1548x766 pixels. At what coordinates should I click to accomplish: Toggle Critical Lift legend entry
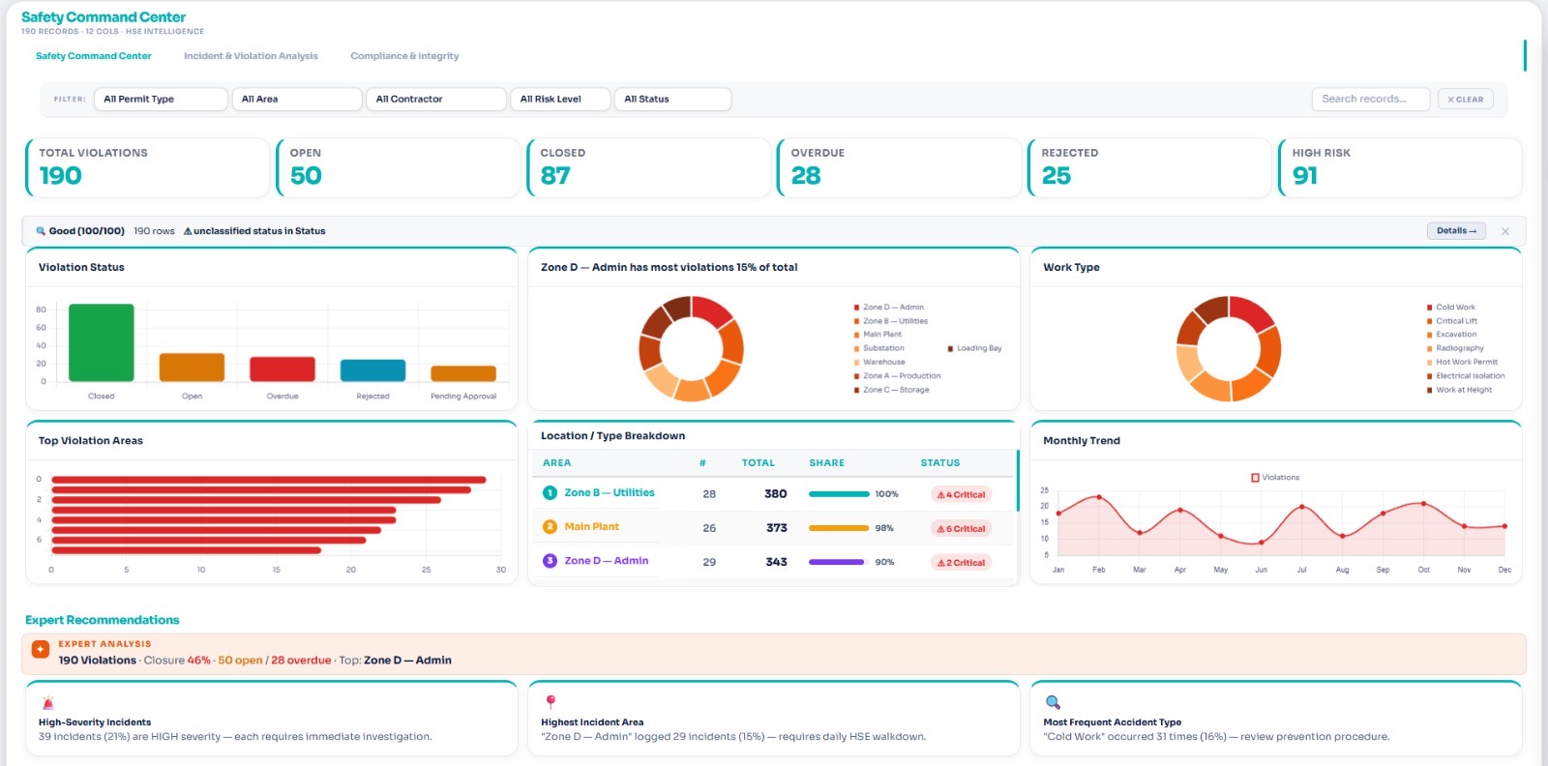1452,321
